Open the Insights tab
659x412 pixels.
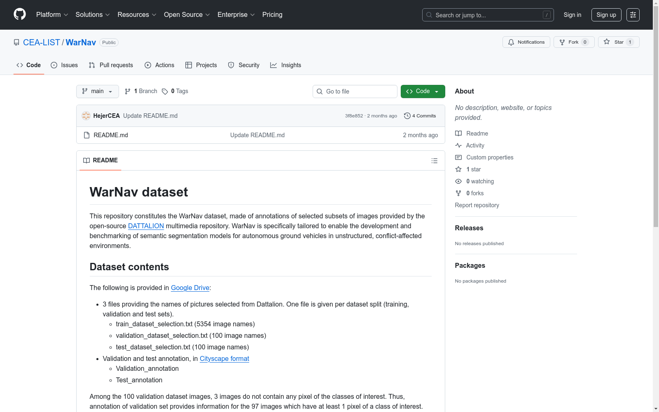286,65
